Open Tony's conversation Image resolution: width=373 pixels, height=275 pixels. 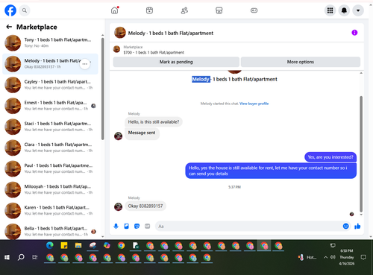(x=50, y=43)
